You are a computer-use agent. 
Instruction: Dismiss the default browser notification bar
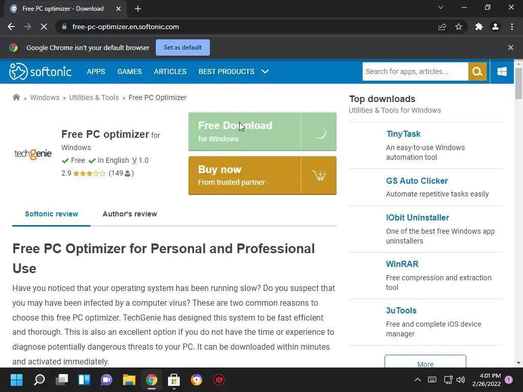[x=511, y=47]
